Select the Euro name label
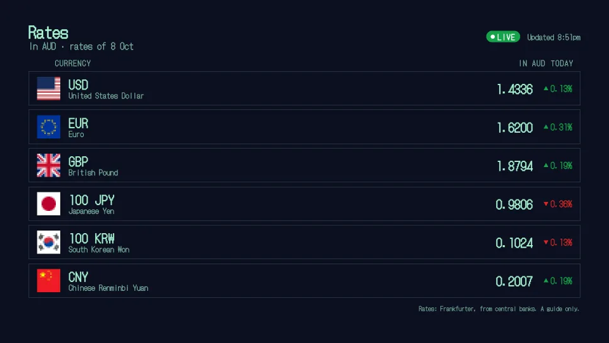This screenshot has width=609, height=343. pyautogui.click(x=76, y=135)
